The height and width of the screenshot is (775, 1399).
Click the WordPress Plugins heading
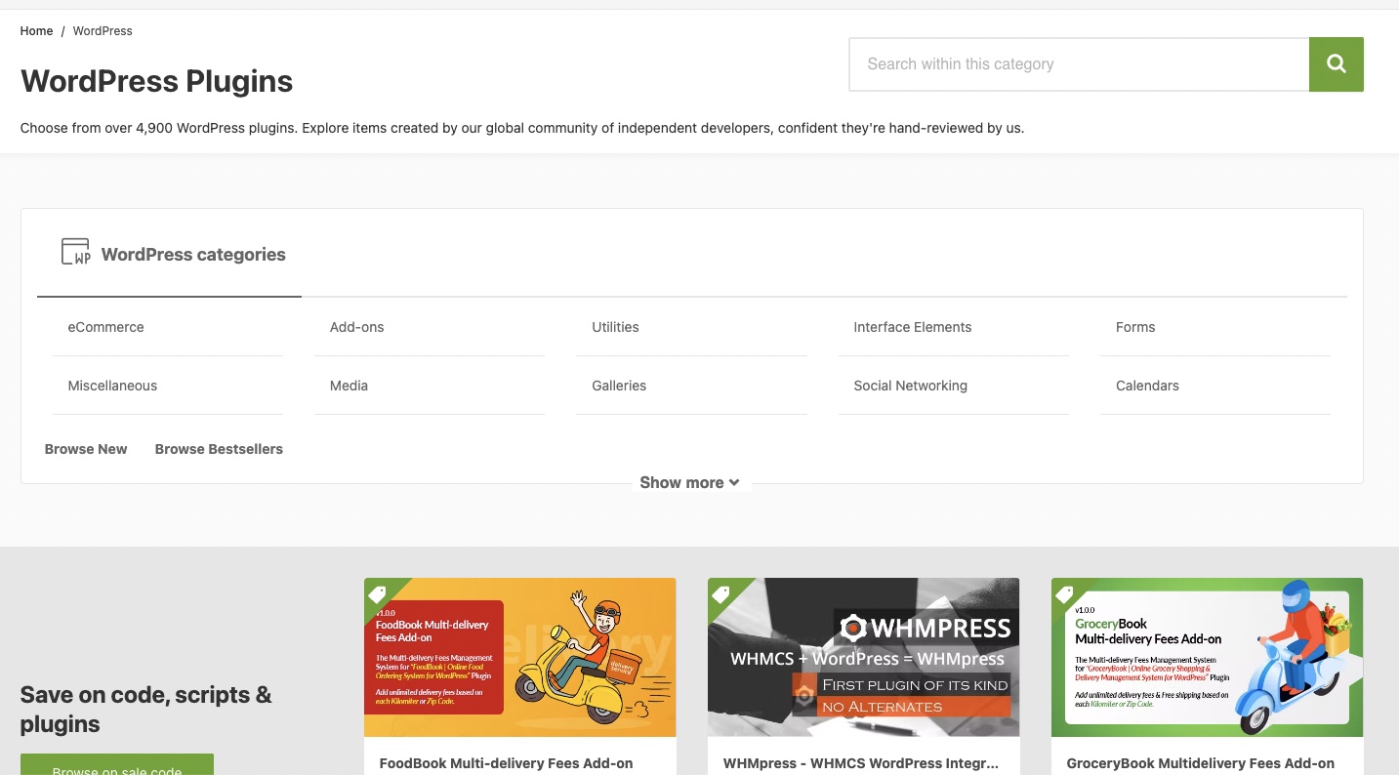156,81
